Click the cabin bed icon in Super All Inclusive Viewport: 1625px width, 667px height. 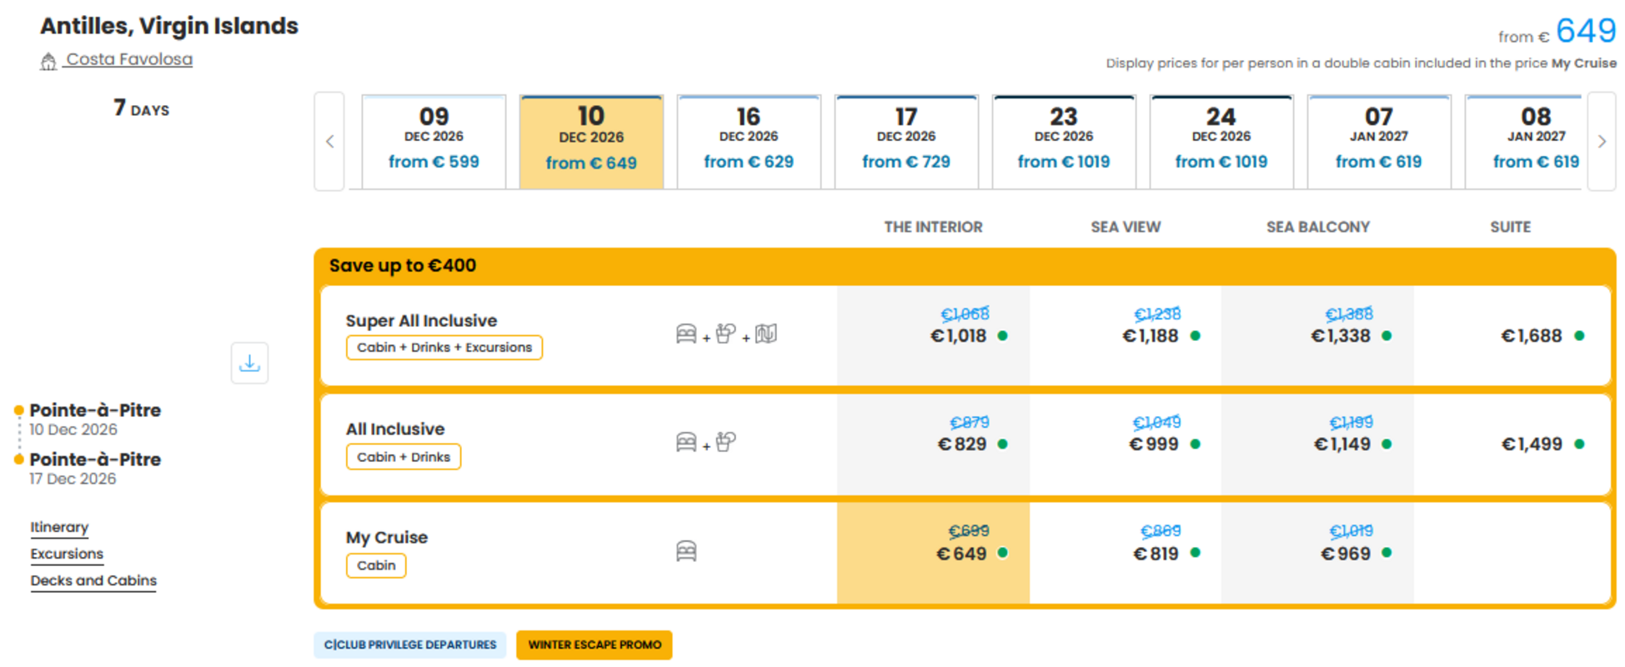click(x=686, y=334)
